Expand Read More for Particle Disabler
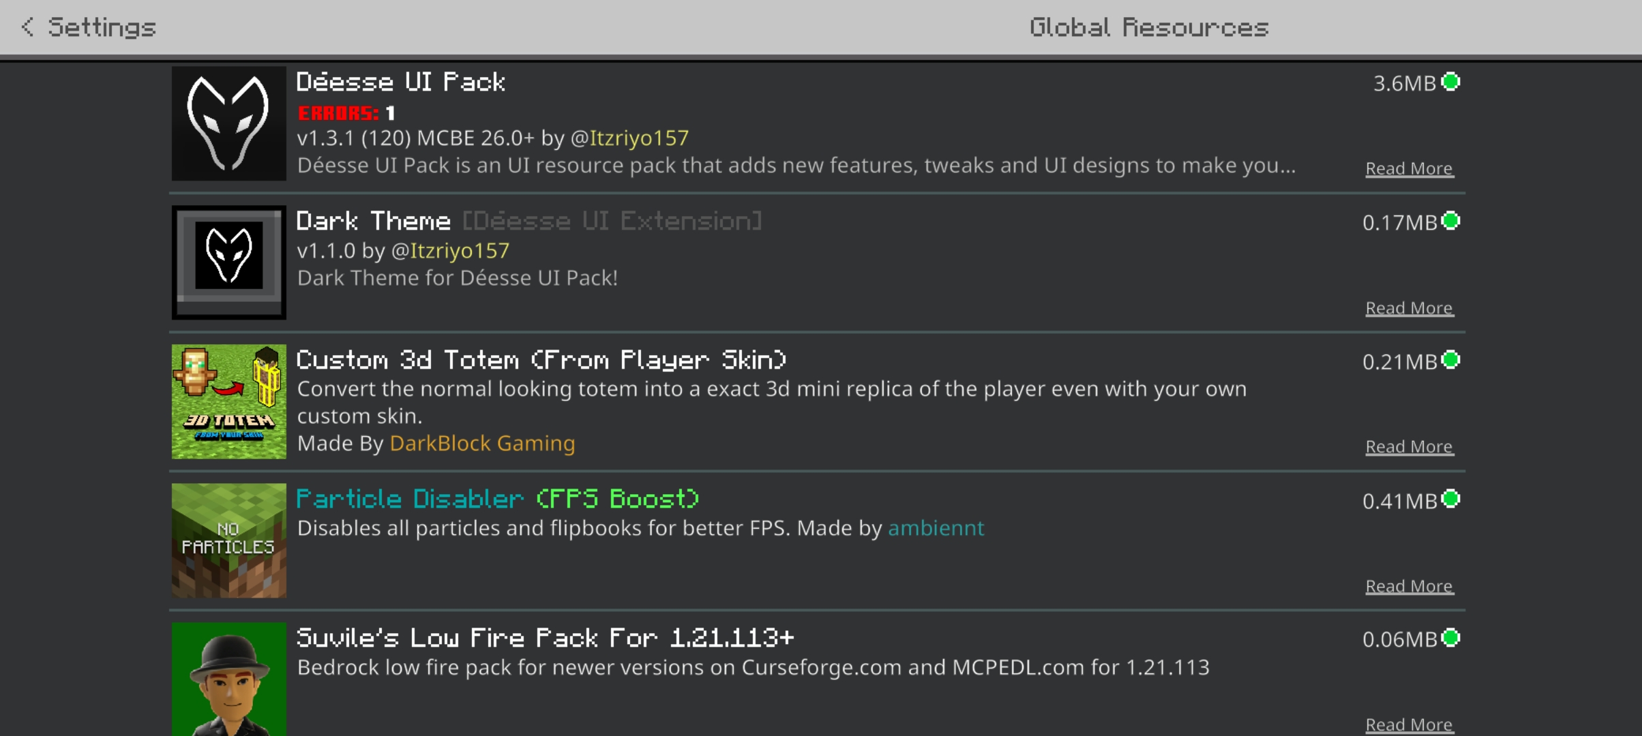 [x=1409, y=586]
